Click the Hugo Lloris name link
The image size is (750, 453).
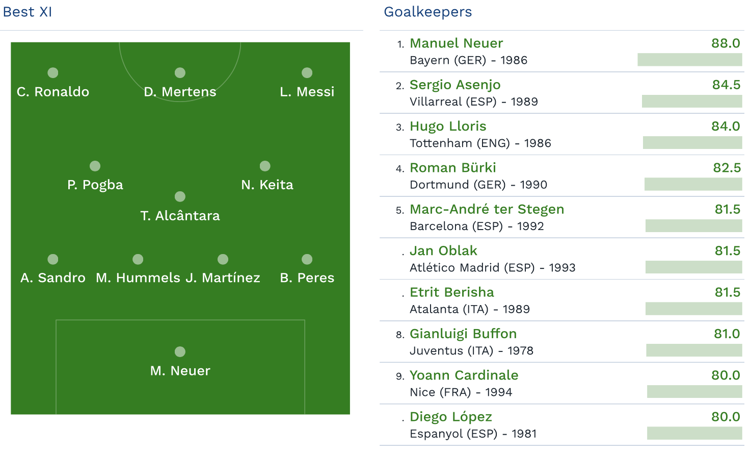click(x=448, y=127)
